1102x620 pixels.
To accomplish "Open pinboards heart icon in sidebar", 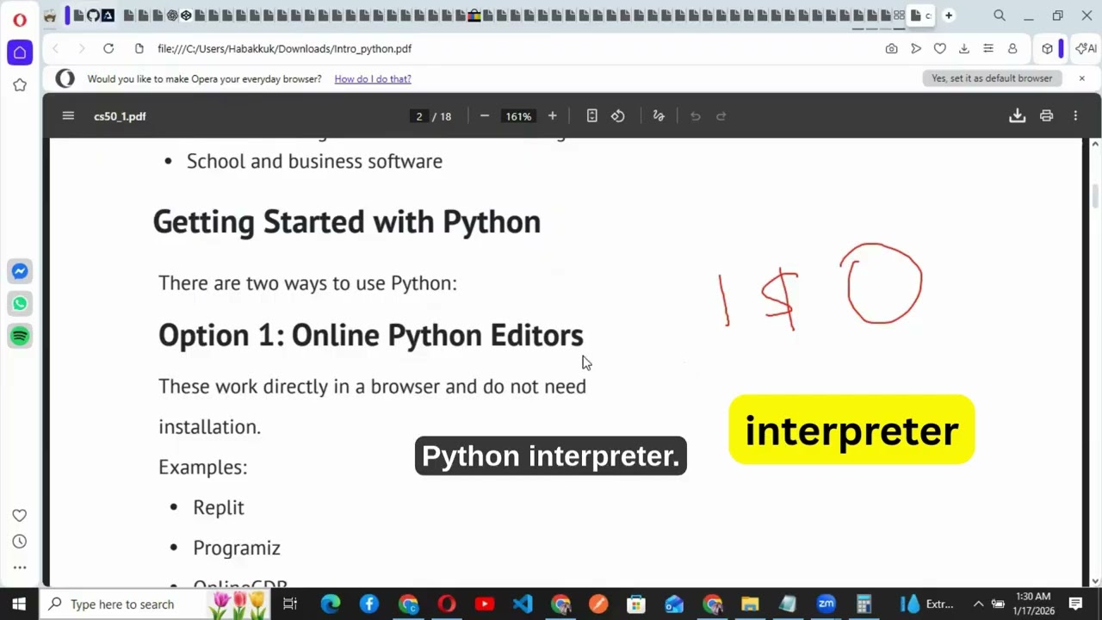I will pyautogui.click(x=20, y=515).
